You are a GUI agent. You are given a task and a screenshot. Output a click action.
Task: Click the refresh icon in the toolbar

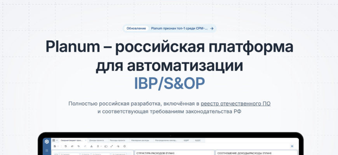coord(72,146)
